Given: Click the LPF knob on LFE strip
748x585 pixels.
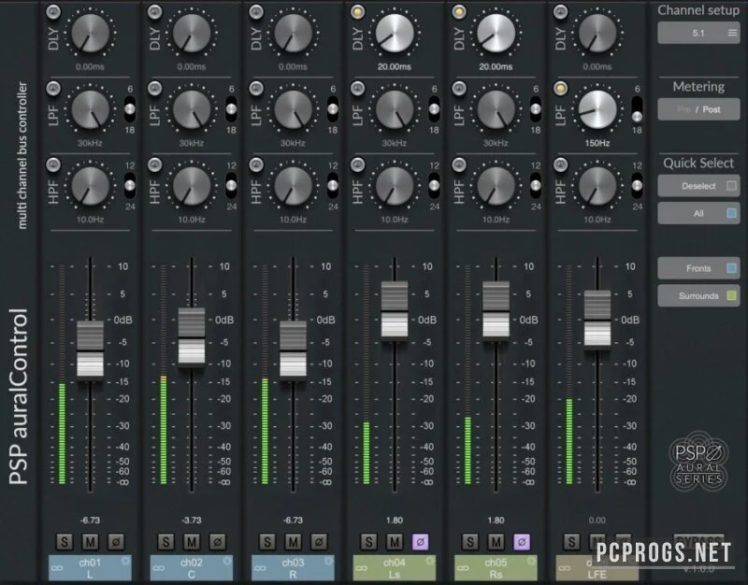Looking at the screenshot, I should pyautogui.click(x=597, y=109).
